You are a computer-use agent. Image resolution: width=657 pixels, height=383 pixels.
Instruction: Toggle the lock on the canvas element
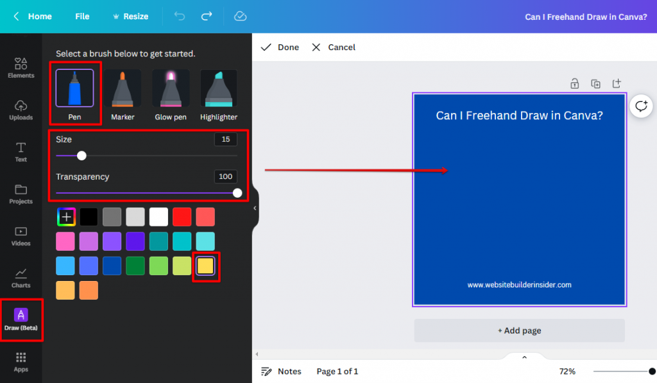(574, 83)
